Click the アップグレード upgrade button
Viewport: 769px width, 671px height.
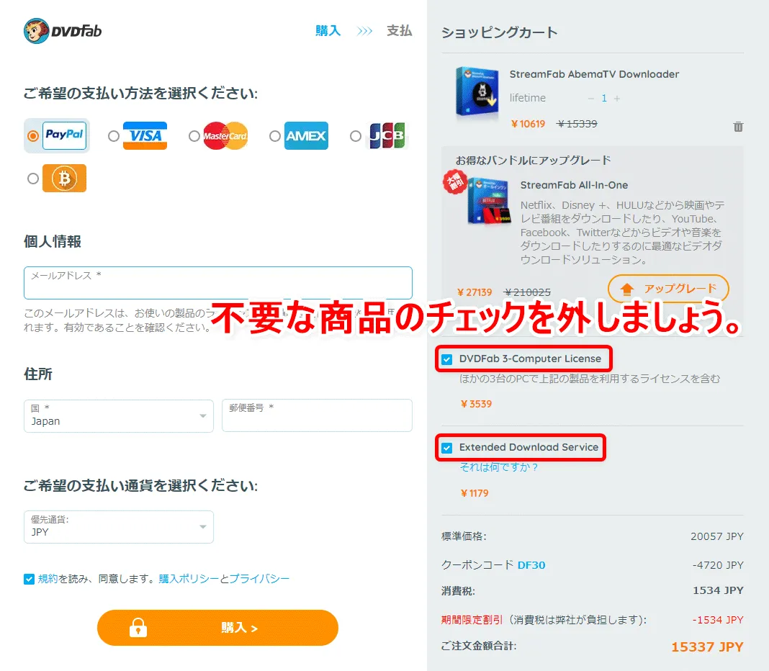click(668, 289)
